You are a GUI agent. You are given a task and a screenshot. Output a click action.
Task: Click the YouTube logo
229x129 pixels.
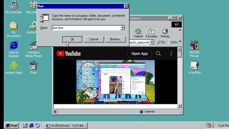click(x=69, y=53)
